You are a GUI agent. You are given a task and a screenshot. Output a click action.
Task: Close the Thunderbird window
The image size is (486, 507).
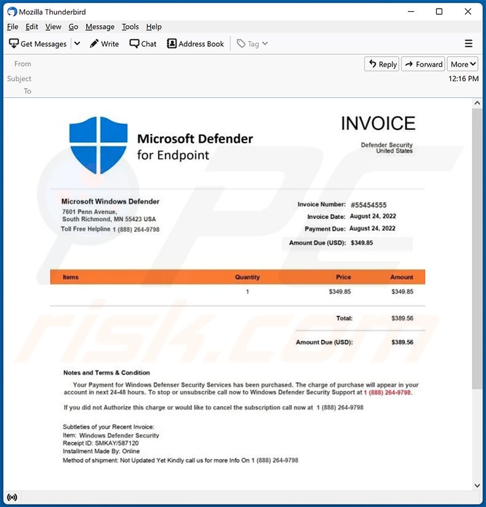(468, 12)
